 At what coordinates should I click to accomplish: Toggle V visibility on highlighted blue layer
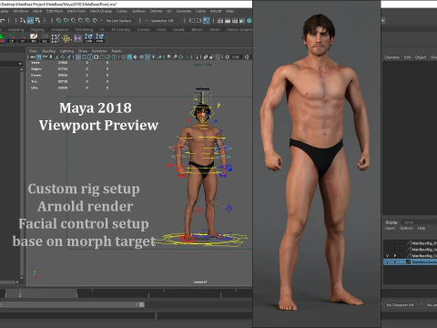[x=388, y=261]
